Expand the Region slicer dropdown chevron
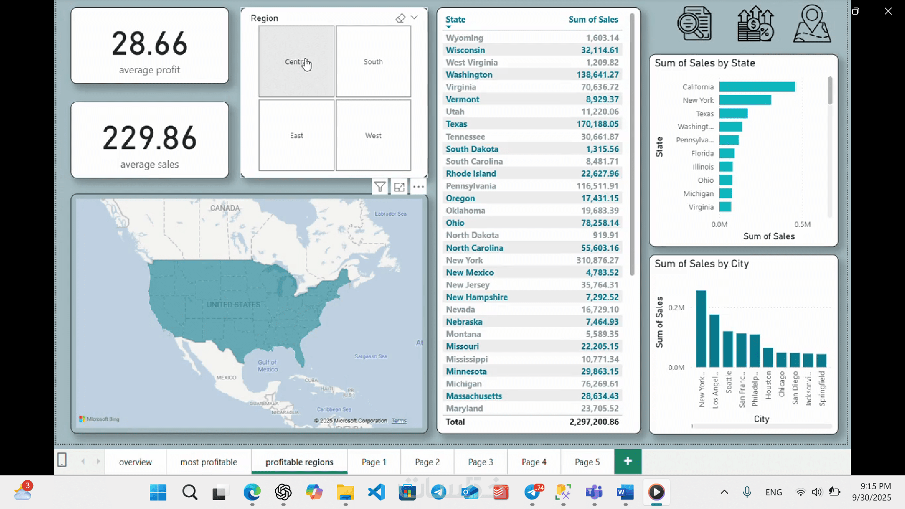Viewport: 905px width, 509px height. click(x=414, y=18)
